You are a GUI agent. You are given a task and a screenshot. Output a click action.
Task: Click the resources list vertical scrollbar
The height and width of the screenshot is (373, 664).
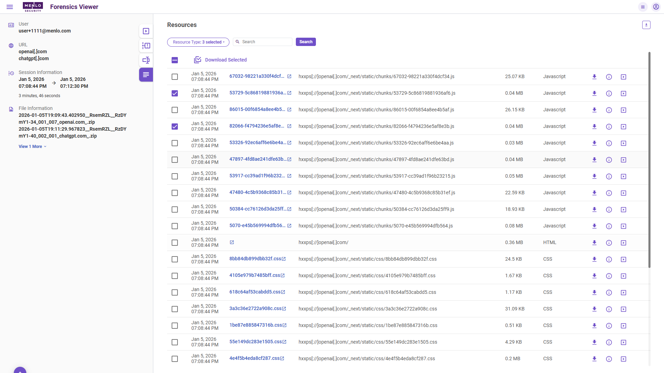point(649,160)
